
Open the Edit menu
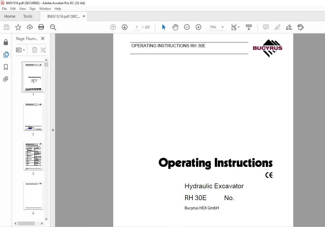click(x=13, y=9)
